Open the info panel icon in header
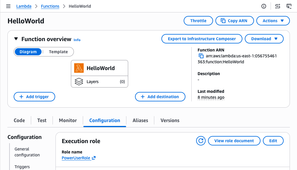Viewport: 297px width, 170px height. pyautogui.click(x=264, y=6)
